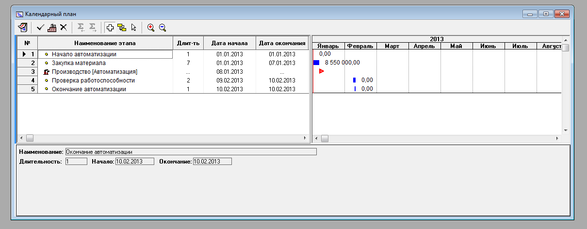Click the Дата окончания column header
The image size is (587, 229).
283,44
